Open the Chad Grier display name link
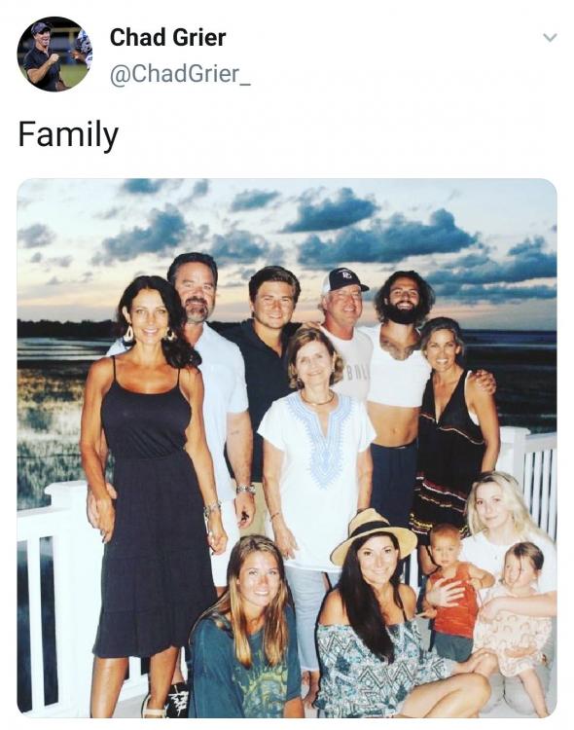 click(x=167, y=38)
